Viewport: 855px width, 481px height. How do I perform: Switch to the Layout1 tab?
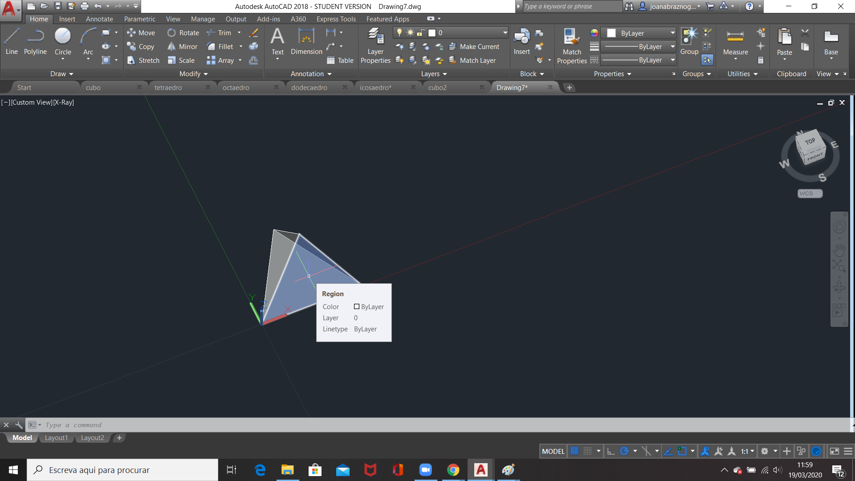click(56, 438)
